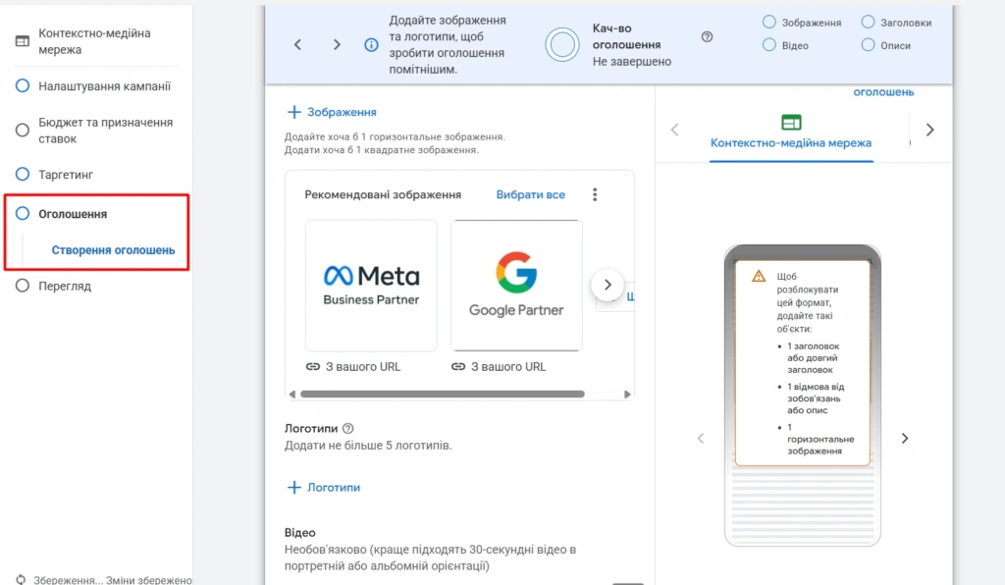
Task: Click Перегляд step circle
Action: 23,286
